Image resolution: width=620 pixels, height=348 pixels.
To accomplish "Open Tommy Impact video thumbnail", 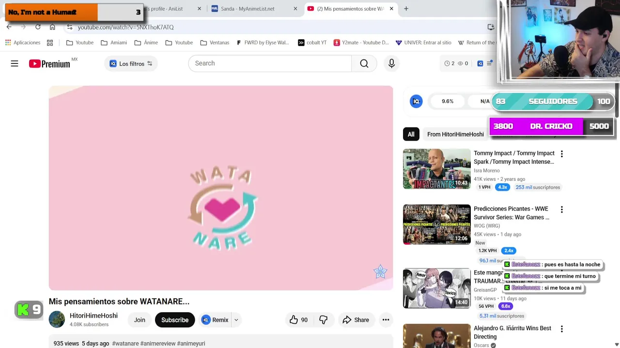I will coord(437,169).
